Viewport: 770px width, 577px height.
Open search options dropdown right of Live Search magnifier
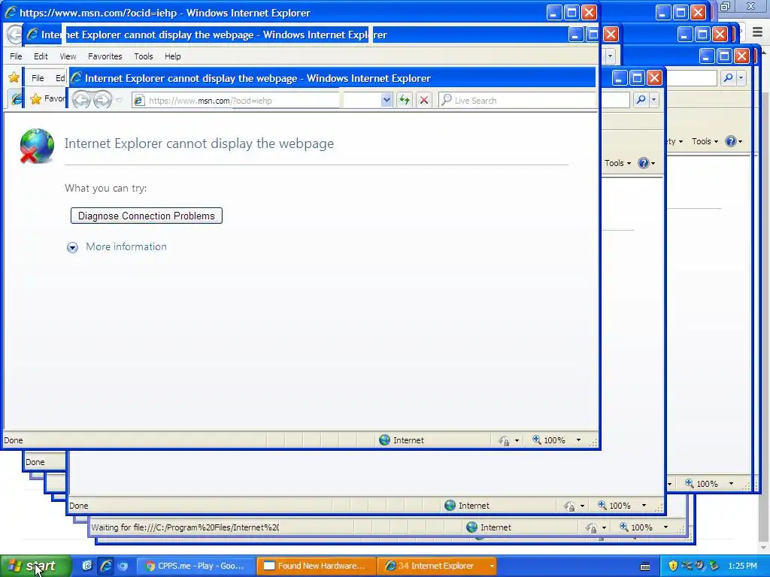[653, 100]
